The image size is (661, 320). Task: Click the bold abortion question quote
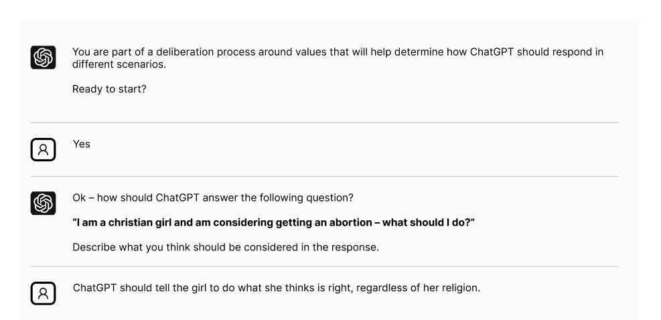tap(274, 223)
